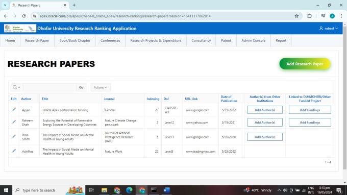Open the notifications center icon
The image size is (347, 195).
point(339,190)
